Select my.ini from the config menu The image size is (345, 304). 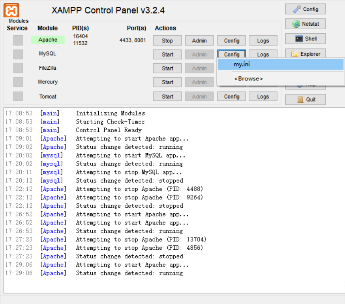[x=281, y=65]
